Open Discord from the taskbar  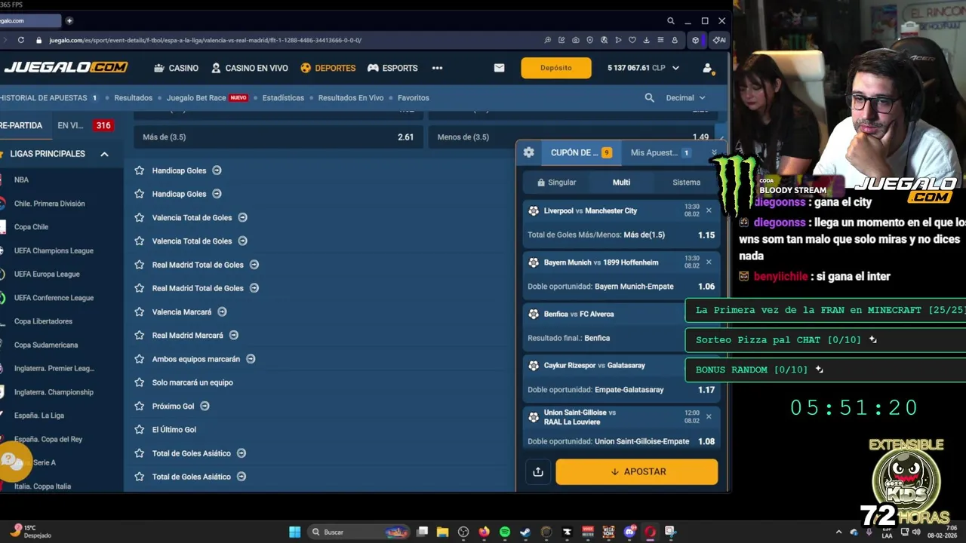[630, 532]
